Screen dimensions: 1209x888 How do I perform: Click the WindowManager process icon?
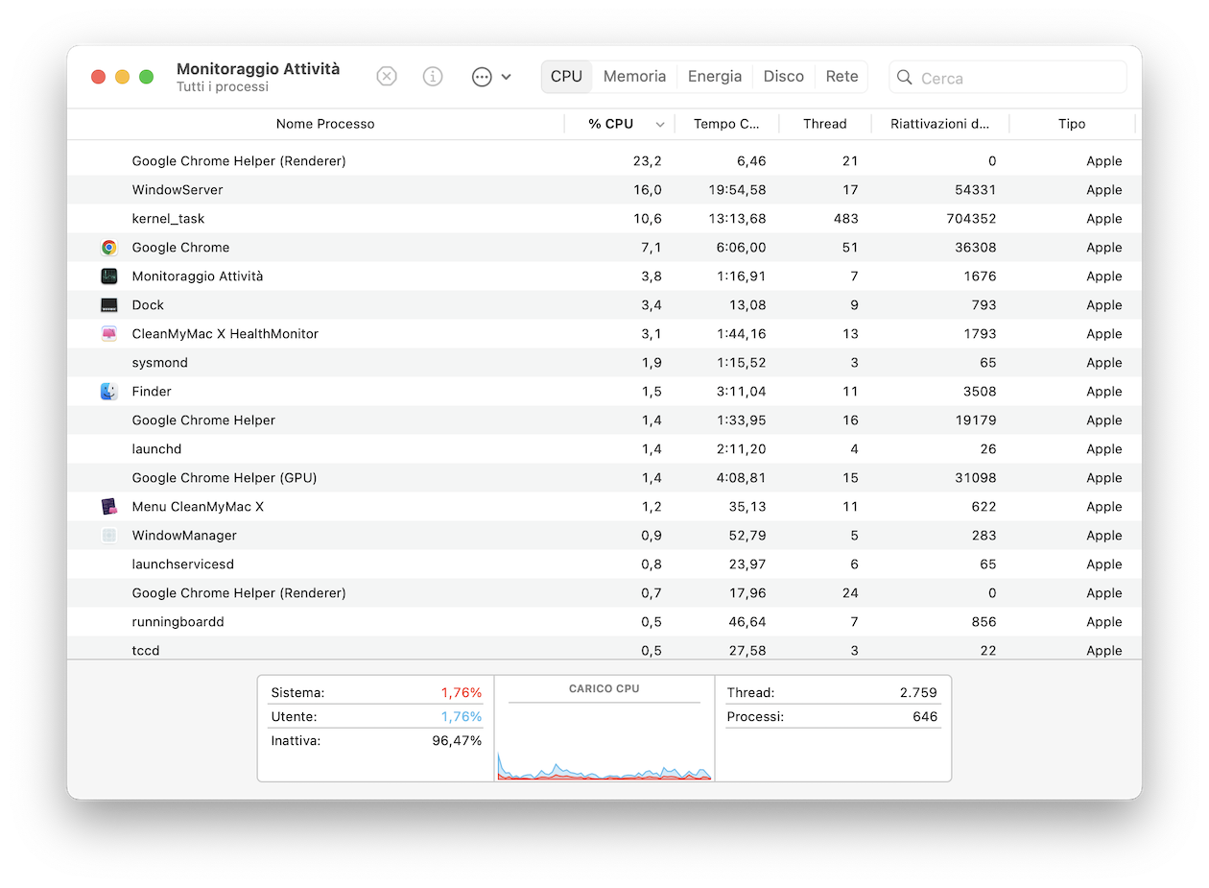(108, 536)
